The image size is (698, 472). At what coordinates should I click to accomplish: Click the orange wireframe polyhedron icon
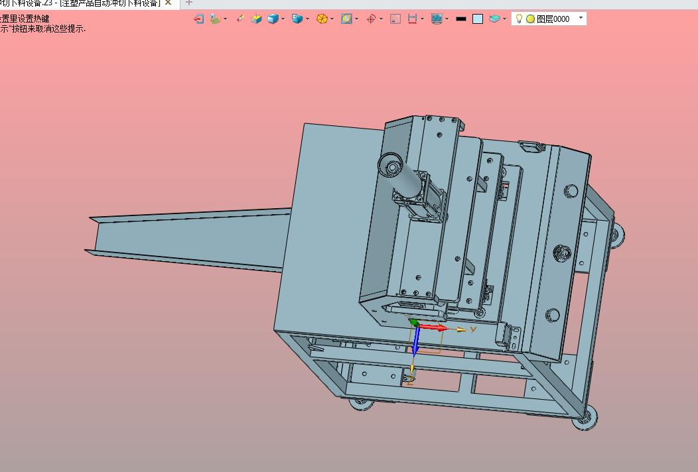(x=322, y=19)
